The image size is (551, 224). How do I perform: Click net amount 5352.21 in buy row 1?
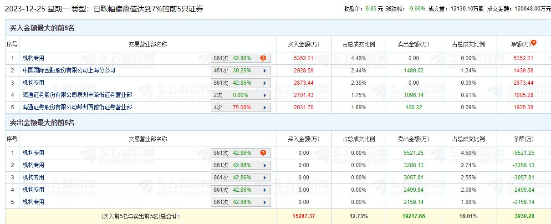tap(523, 58)
